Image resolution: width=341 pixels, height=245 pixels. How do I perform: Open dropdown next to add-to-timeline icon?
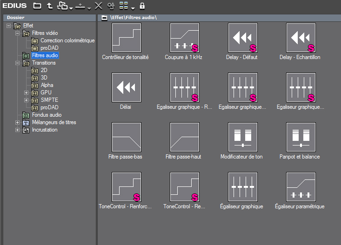[x=89, y=8]
